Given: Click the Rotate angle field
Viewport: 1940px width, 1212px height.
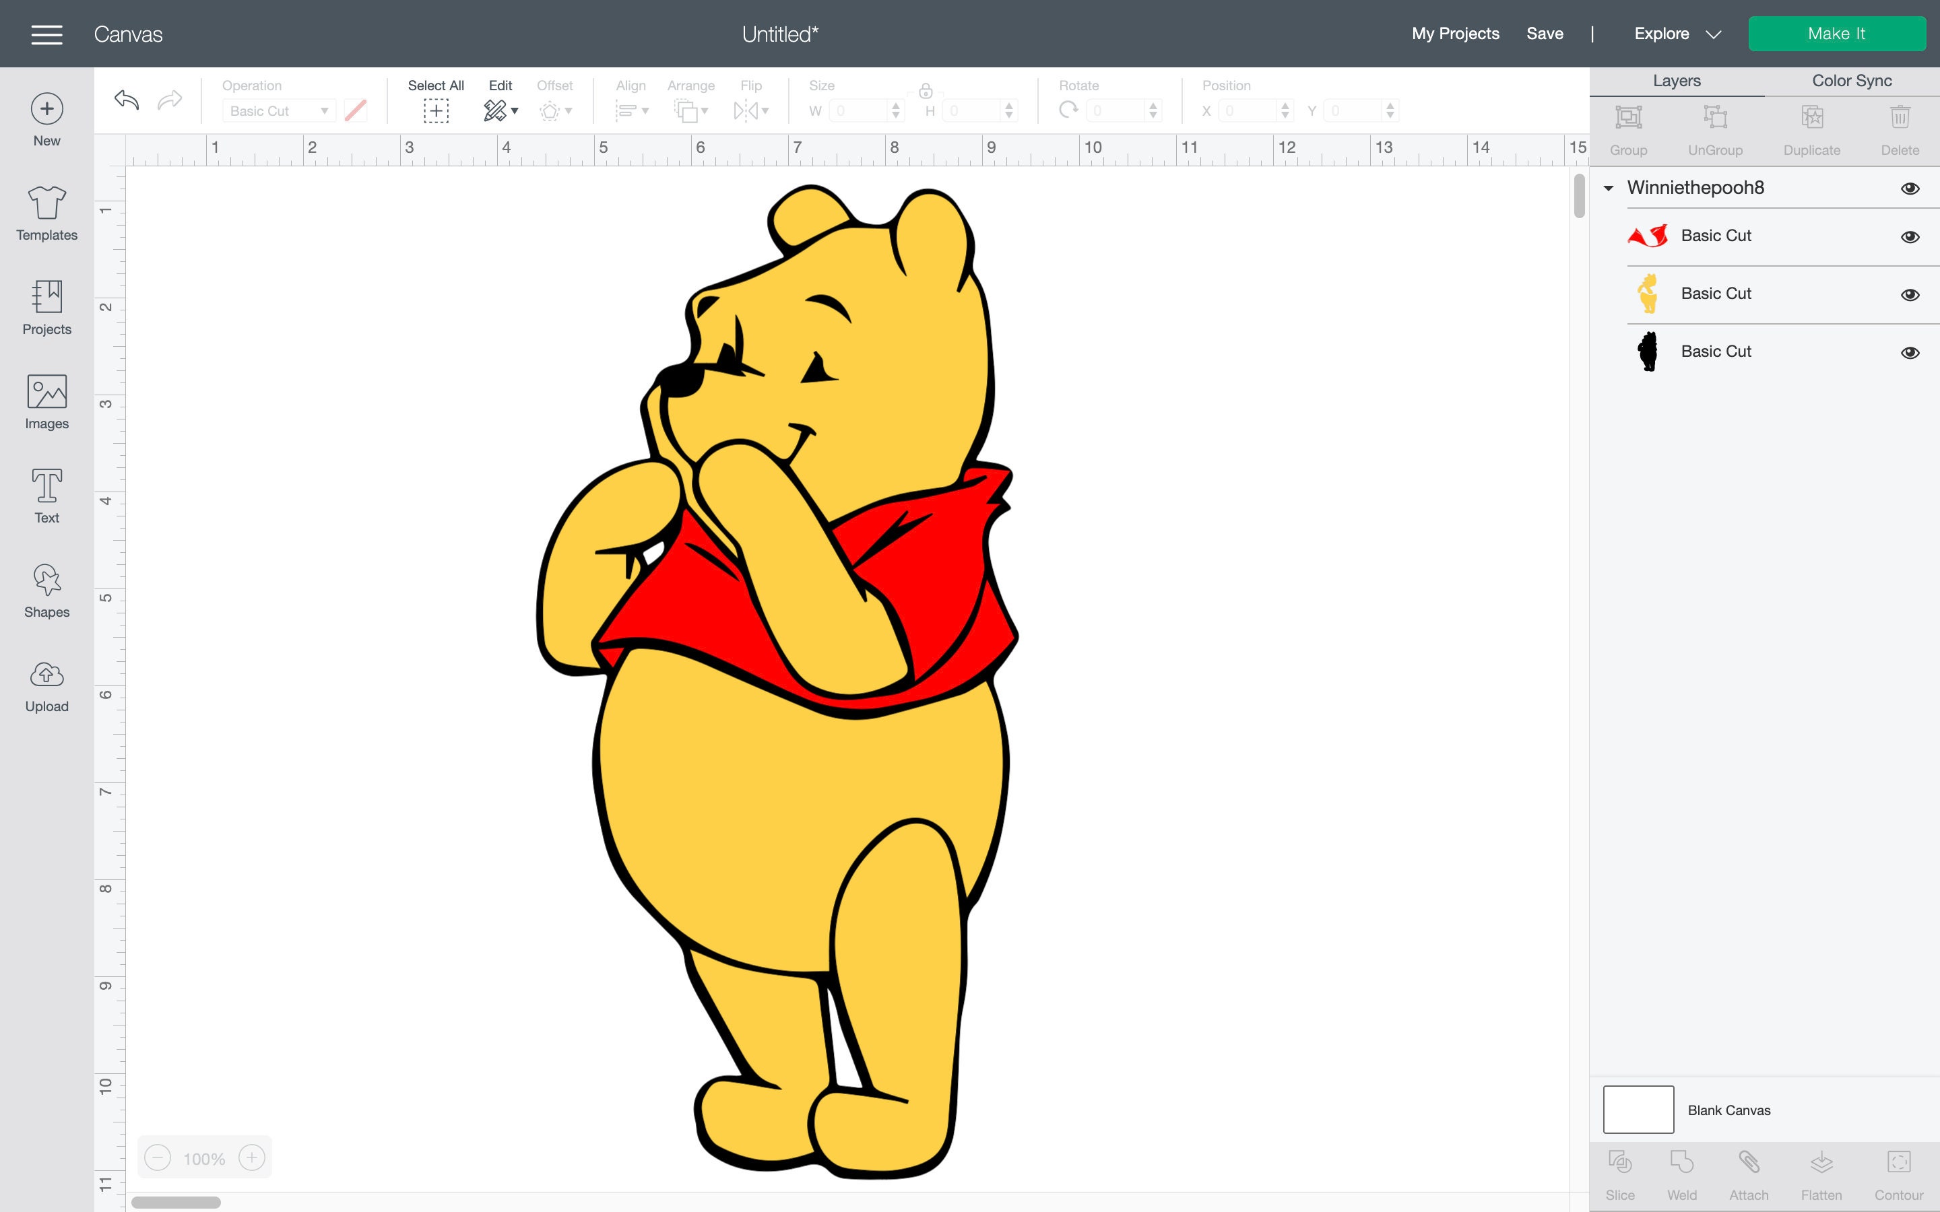Looking at the screenshot, I should [1116, 110].
